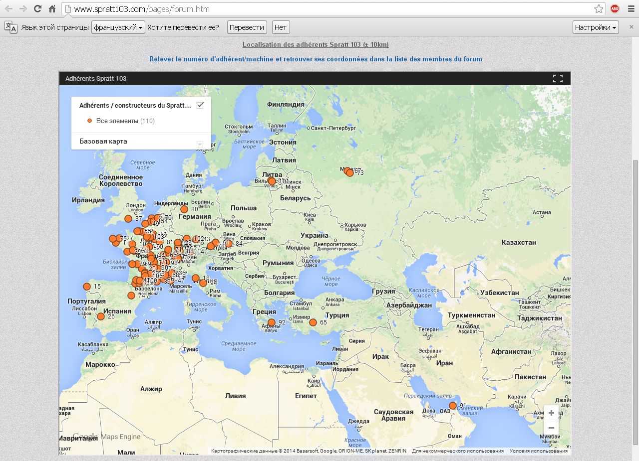The height and width of the screenshot is (461, 639).
Task: Click the Туркменистан country label
Action: pyautogui.click(x=471, y=315)
